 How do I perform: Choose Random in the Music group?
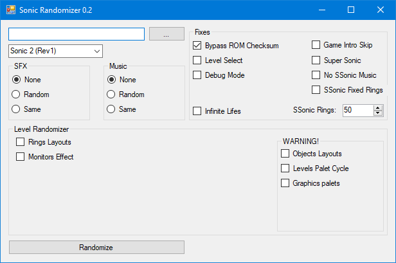coord(111,95)
